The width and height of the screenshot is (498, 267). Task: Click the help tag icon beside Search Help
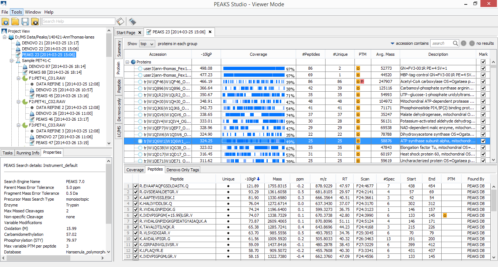coord(120,21)
